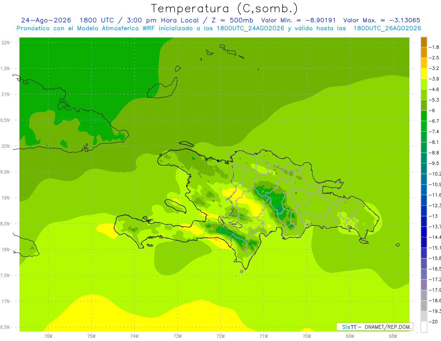Pick the lime swatch between -3.9 and -4.6
This screenshot has height=341, width=441.
click(424, 84)
